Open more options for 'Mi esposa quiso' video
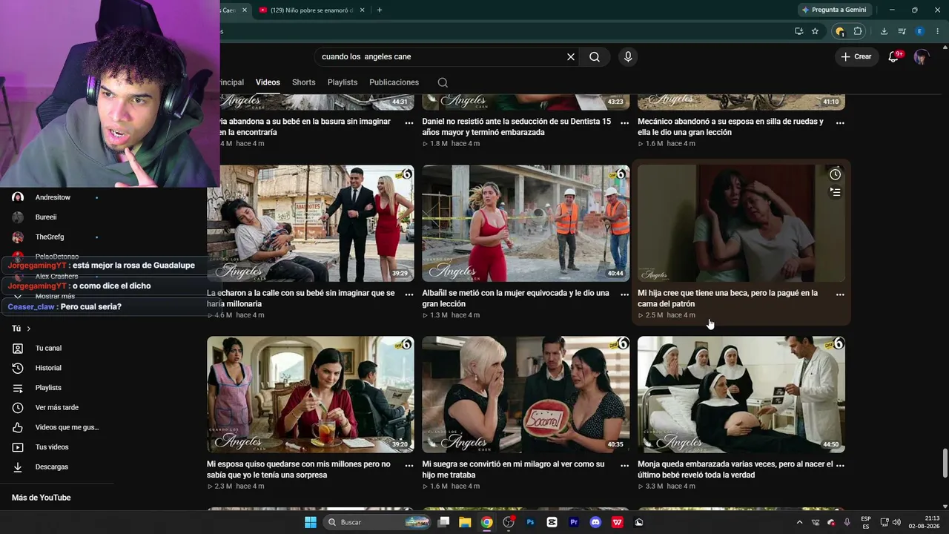Screen dimensions: 949x534 pos(409,465)
